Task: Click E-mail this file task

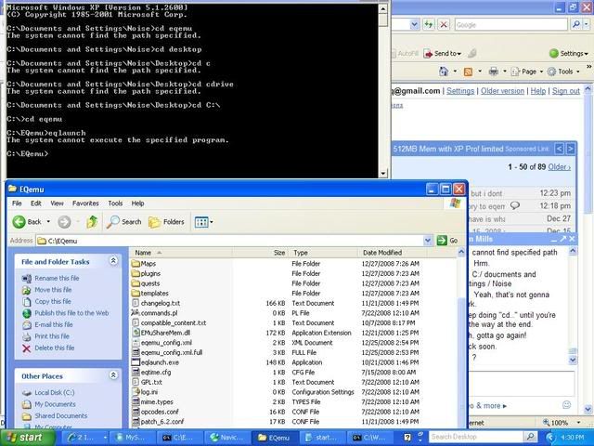Action: coord(54,324)
